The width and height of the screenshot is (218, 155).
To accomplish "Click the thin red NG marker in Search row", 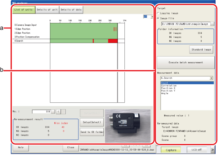I will (x=93, y=41).
